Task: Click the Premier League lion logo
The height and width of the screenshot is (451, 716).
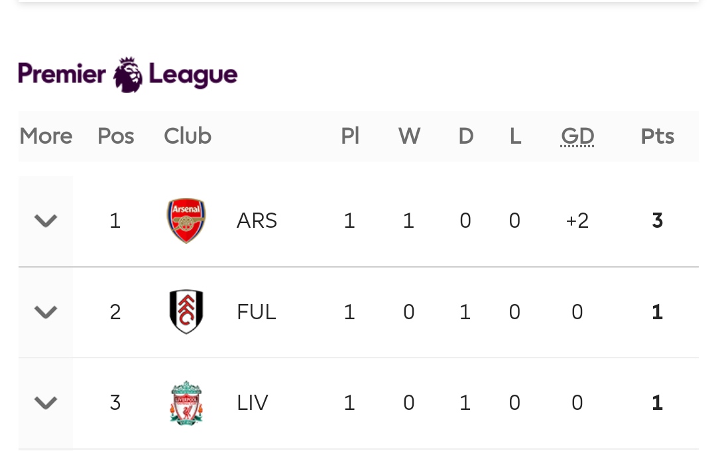Action: 128,75
